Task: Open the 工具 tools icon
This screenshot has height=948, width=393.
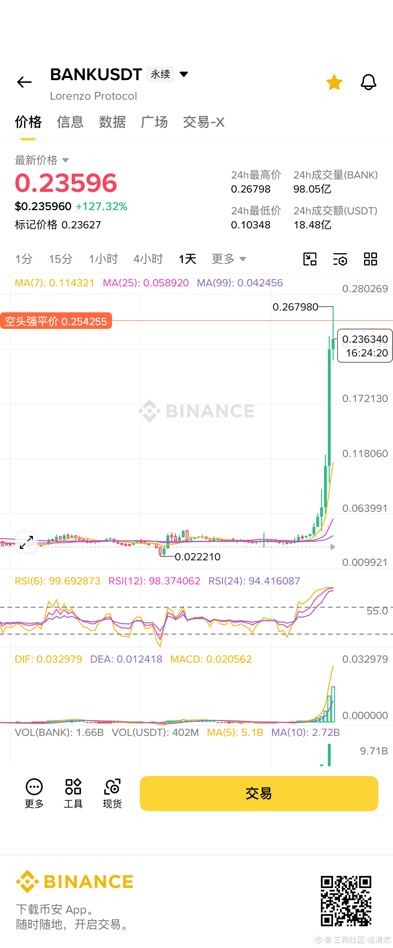Action: point(73,794)
